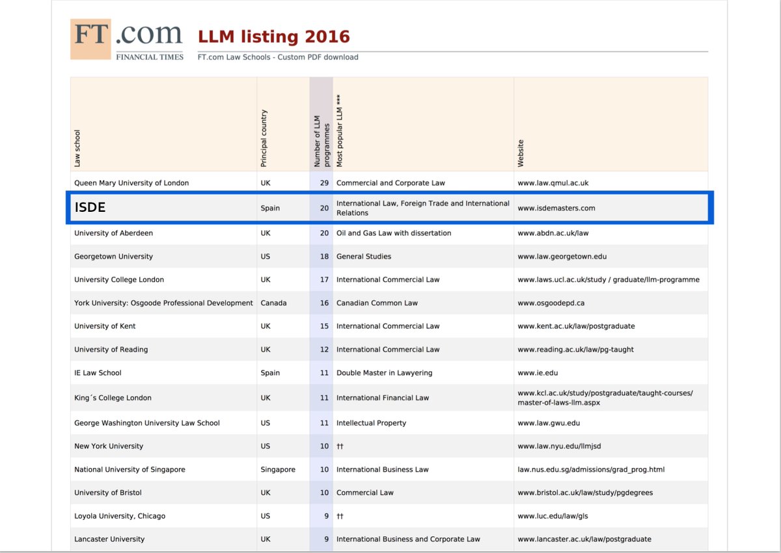Click 'Commercial Law' in the Bristol row
The width and height of the screenshot is (781, 553).
point(365,493)
